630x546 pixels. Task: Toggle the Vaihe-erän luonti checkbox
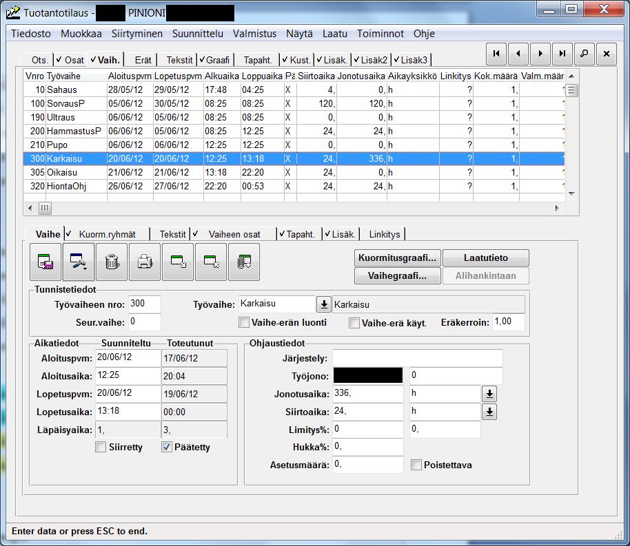[244, 322]
